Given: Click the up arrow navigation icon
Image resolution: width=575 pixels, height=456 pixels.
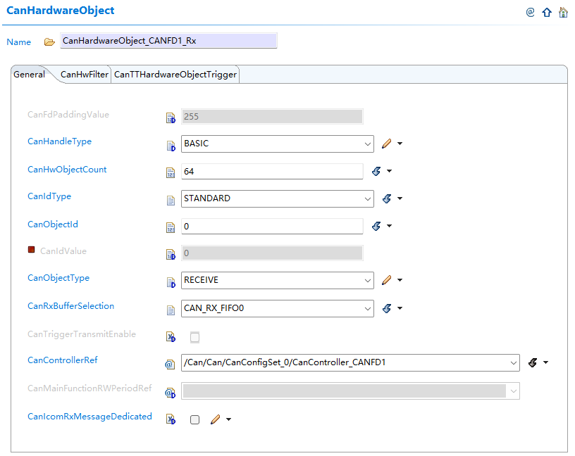Looking at the screenshot, I should (x=547, y=13).
